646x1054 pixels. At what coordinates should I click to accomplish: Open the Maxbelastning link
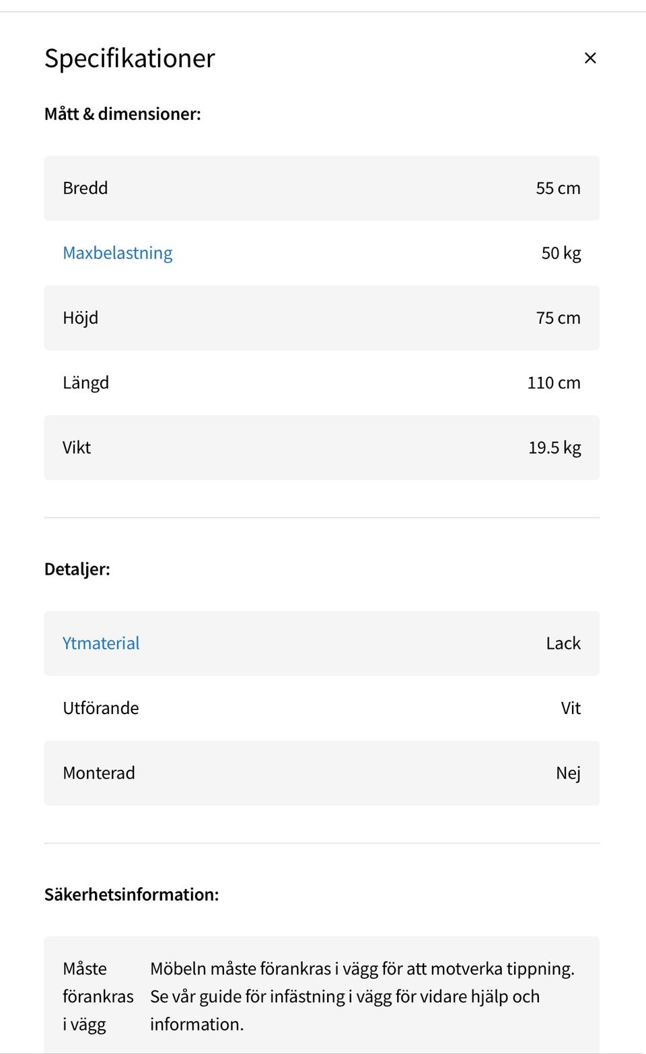(x=118, y=253)
